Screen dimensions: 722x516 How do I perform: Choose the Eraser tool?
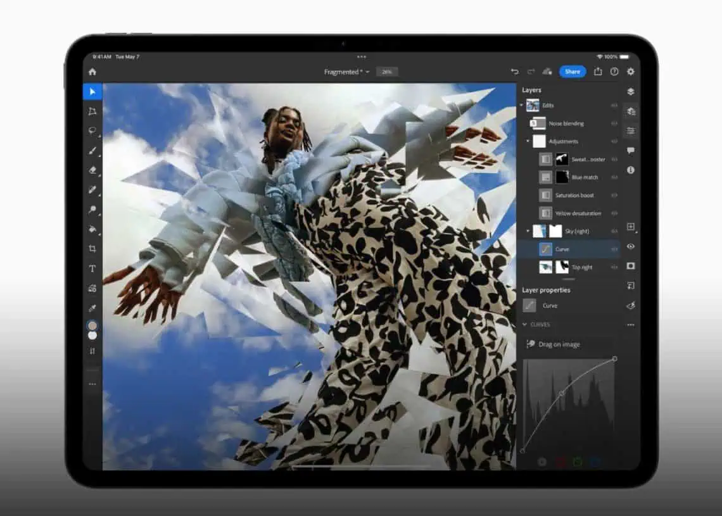92,170
